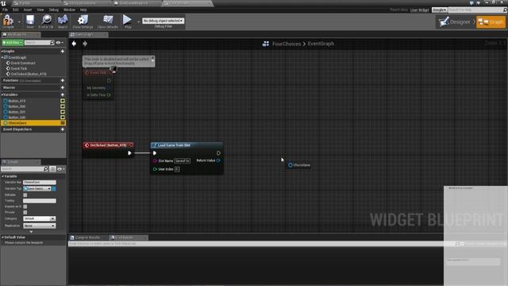Image resolution: width=508 pixels, height=286 pixels.
Task: Switch to Designer mode
Action: pos(455,22)
